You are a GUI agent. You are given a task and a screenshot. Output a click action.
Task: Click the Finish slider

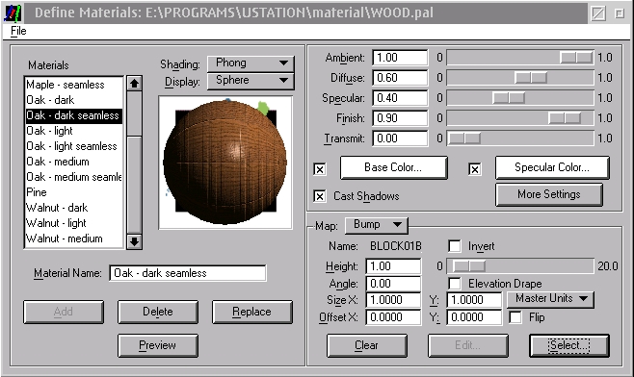point(520,118)
